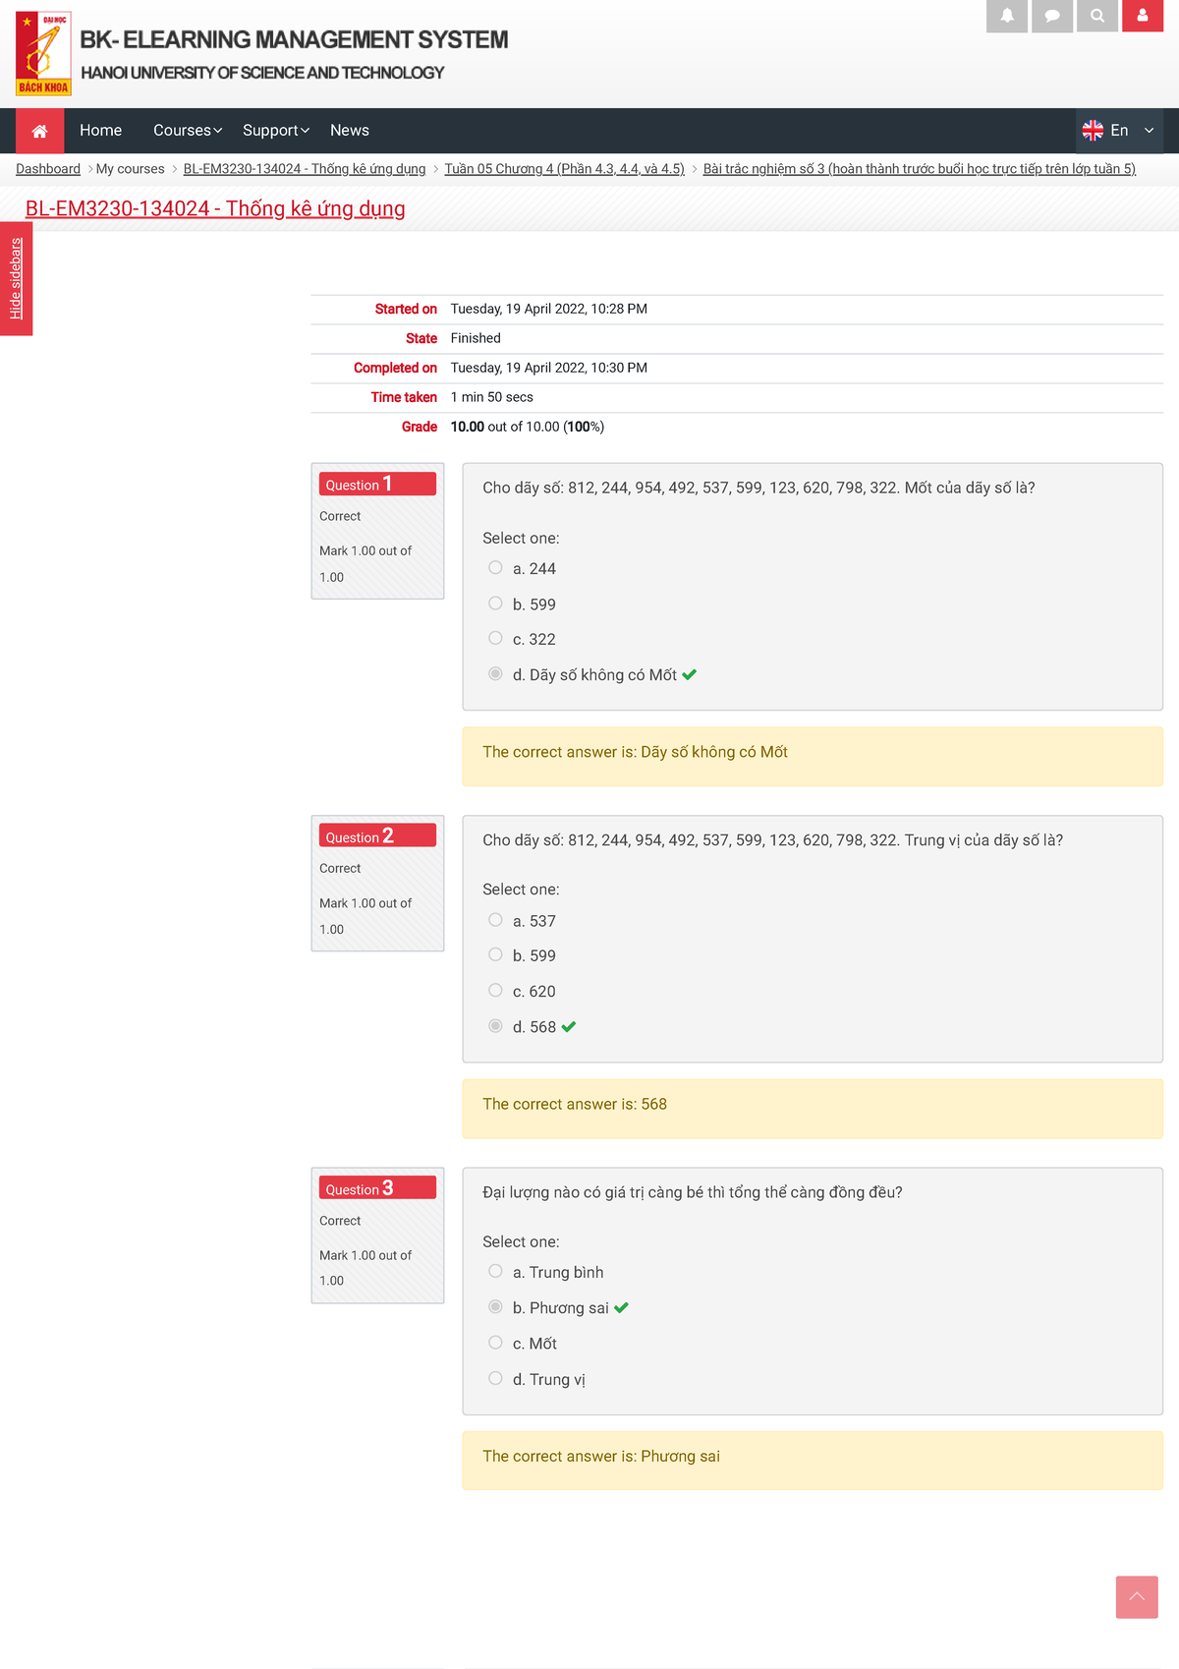The image size is (1179, 1669).
Task: Open the language selector chevron
Action: click(1149, 131)
